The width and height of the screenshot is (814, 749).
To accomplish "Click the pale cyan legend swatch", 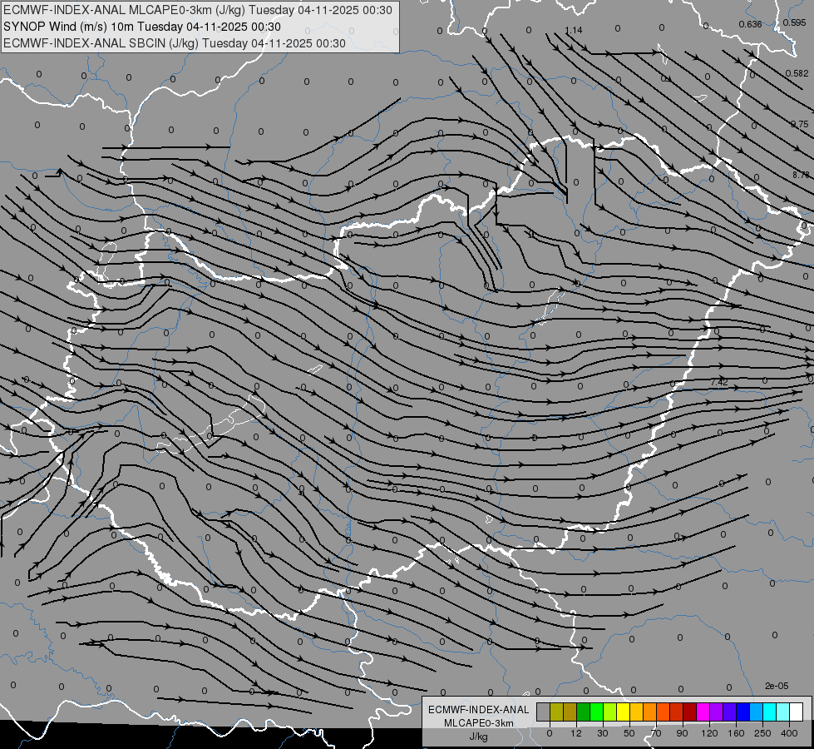I will click(x=783, y=712).
